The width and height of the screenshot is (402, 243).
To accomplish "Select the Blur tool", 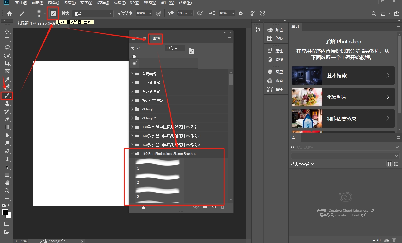I will [7, 135].
